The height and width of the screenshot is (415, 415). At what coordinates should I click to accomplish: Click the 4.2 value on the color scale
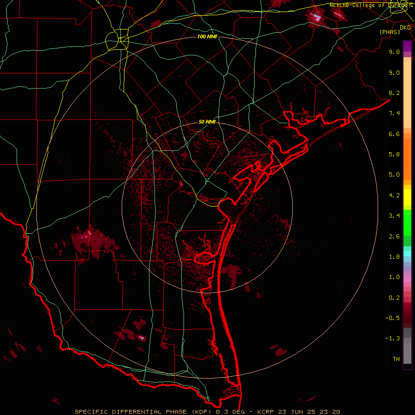[x=394, y=196]
